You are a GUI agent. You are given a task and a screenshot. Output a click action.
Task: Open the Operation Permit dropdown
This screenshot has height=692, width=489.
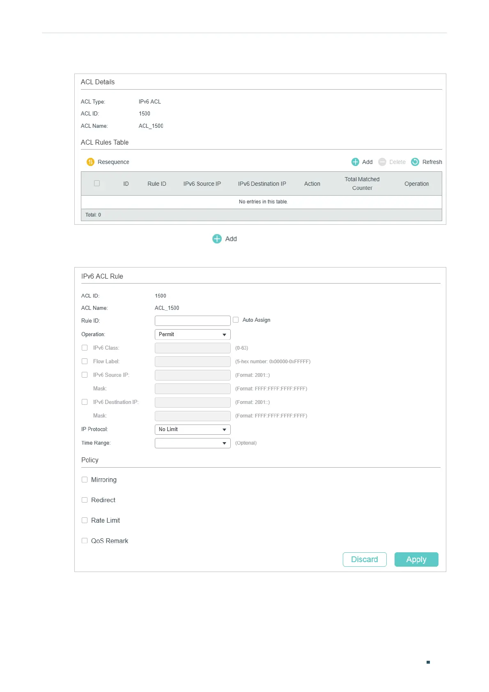(x=193, y=334)
